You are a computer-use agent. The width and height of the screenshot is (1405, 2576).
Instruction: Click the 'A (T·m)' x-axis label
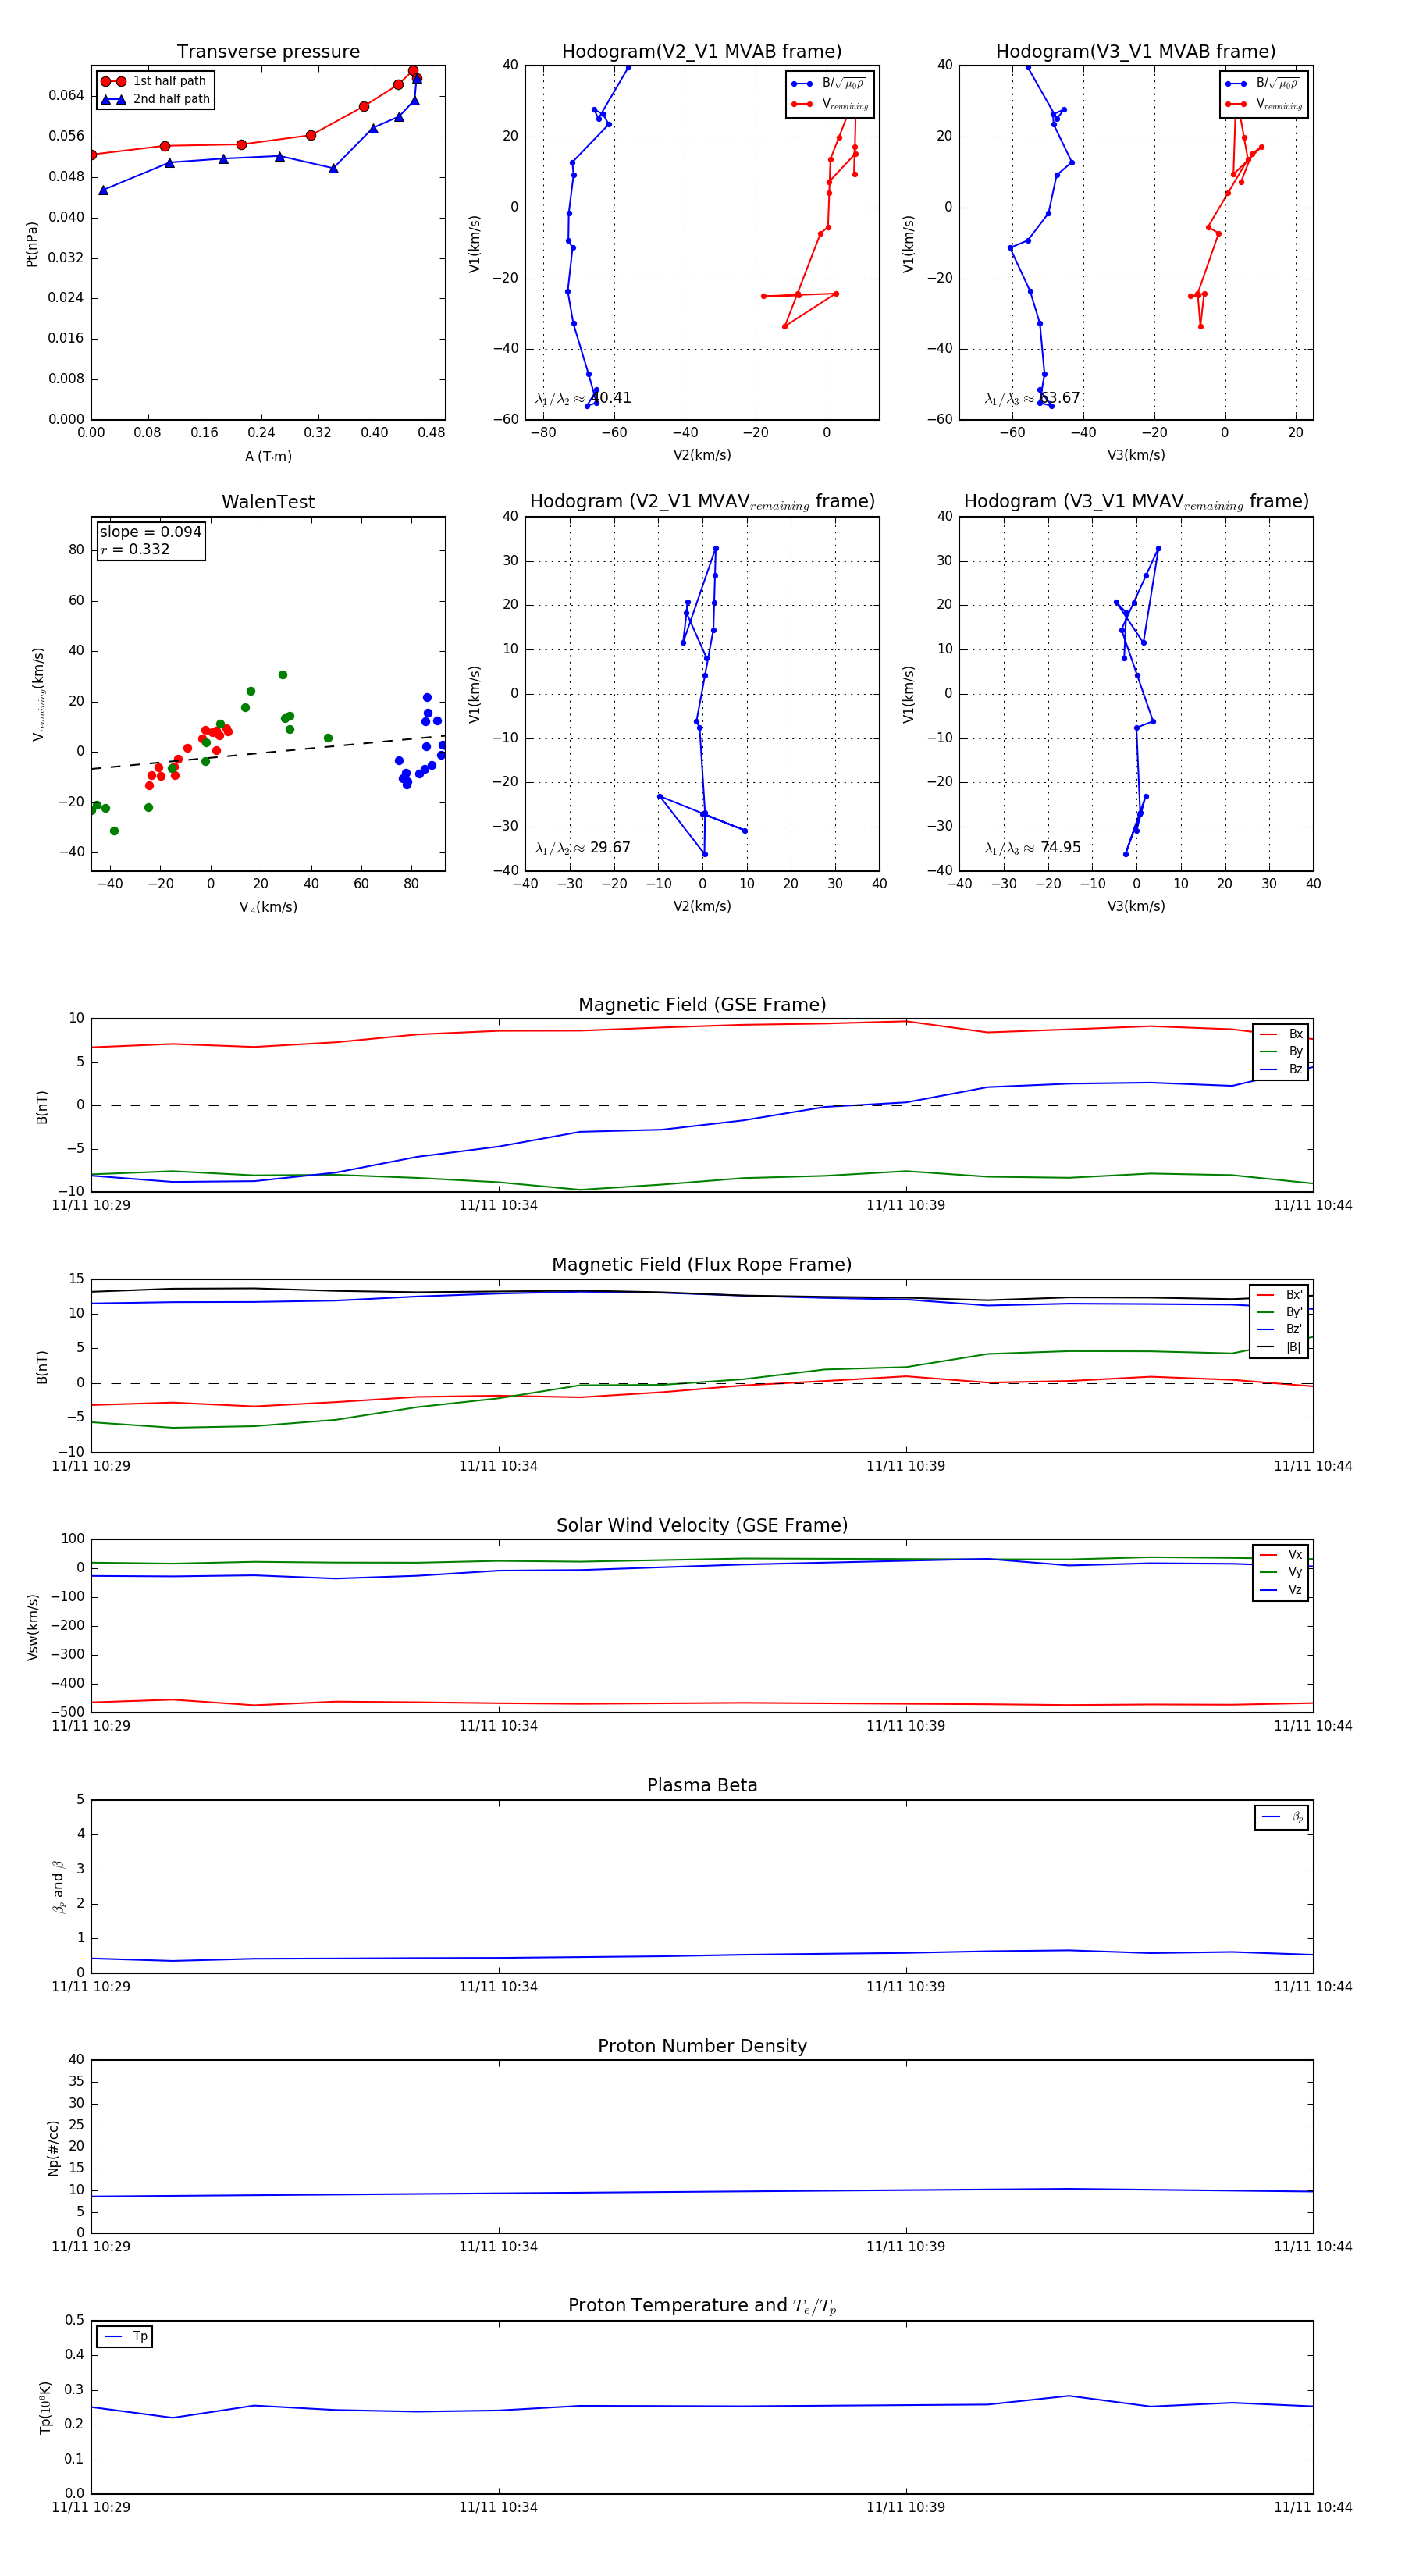pos(268,457)
